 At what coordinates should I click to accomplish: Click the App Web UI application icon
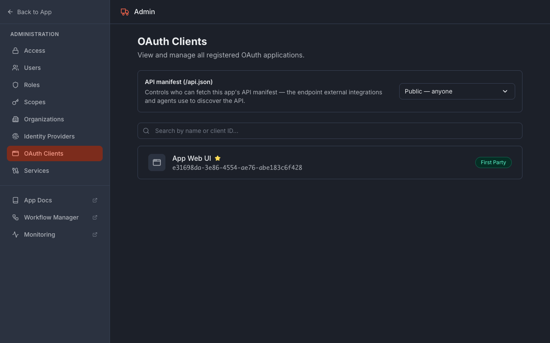pos(157,162)
